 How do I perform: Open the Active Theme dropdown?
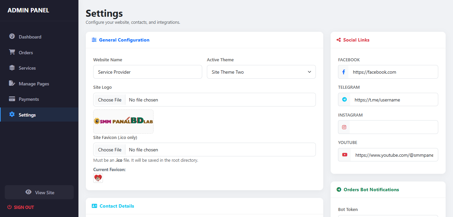pyautogui.click(x=261, y=72)
